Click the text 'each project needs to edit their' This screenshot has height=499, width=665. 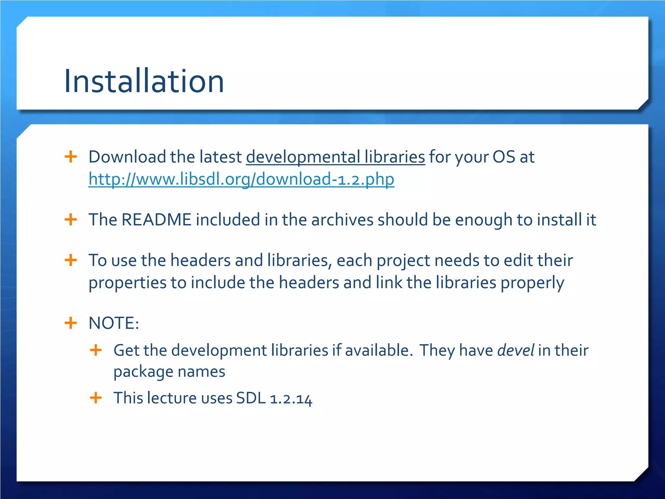455,261
